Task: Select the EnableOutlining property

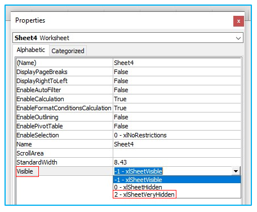Action: tap(64, 117)
